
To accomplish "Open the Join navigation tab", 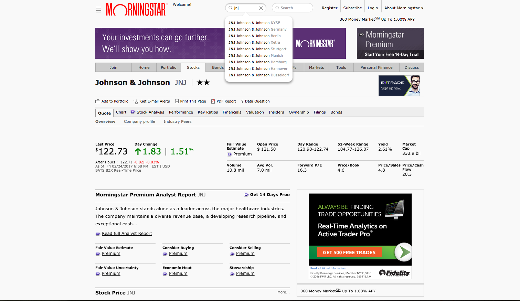I will [114, 67].
